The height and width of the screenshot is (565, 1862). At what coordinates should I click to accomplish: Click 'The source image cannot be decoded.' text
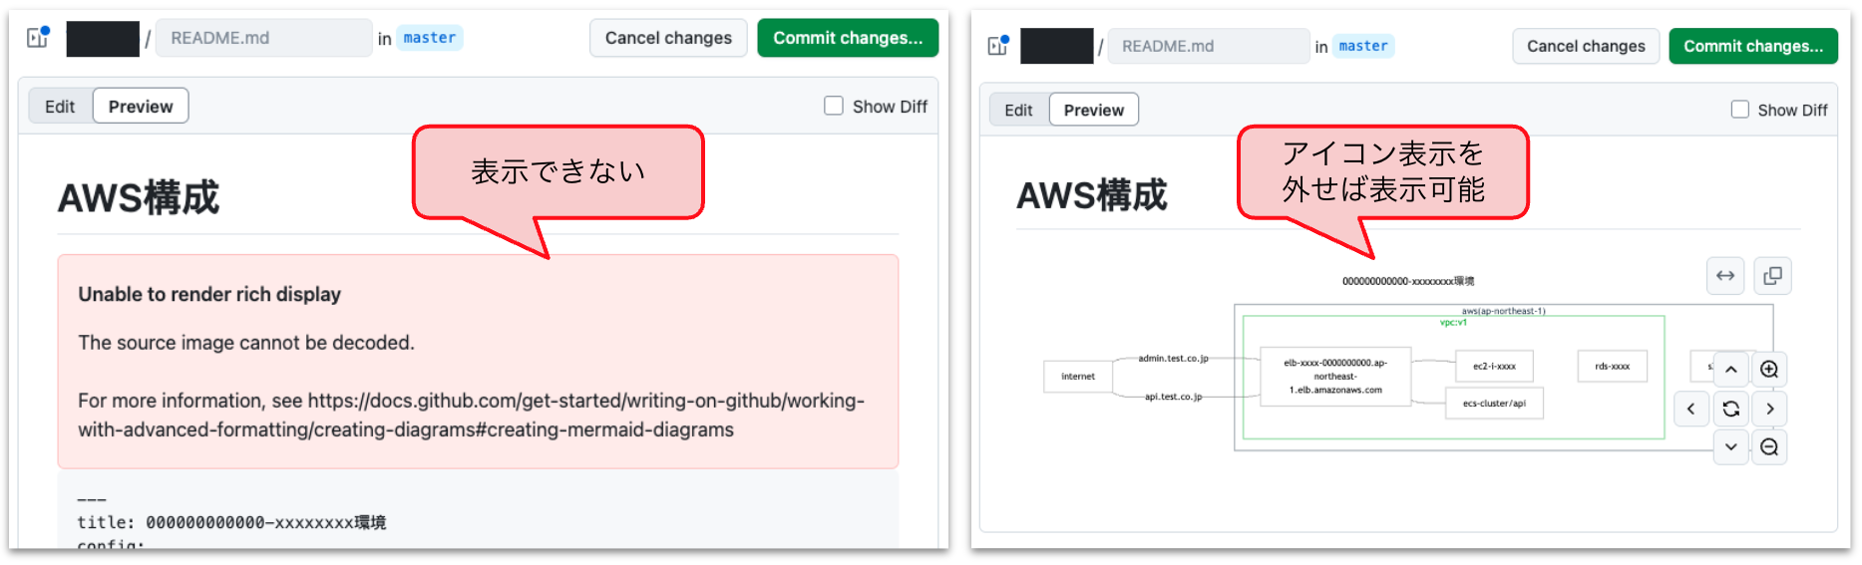[x=246, y=343]
